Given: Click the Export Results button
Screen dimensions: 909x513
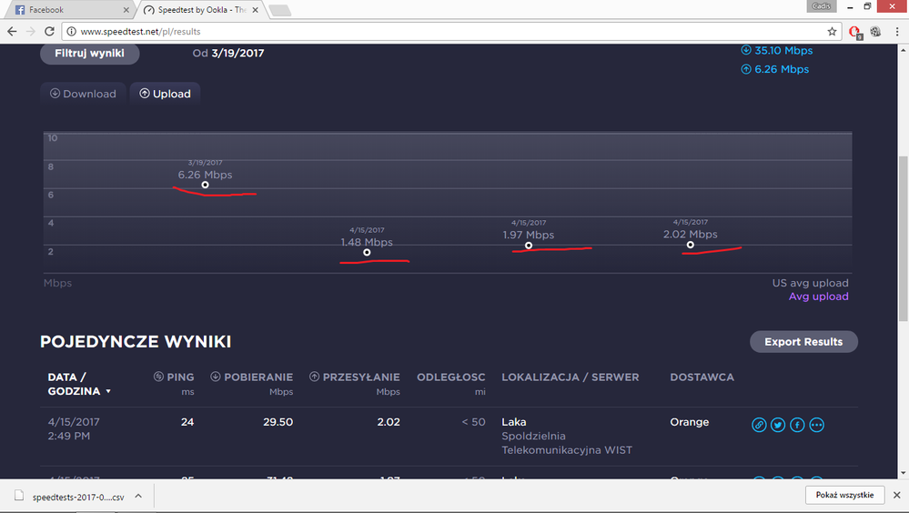Looking at the screenshot, I should (803, 342).
